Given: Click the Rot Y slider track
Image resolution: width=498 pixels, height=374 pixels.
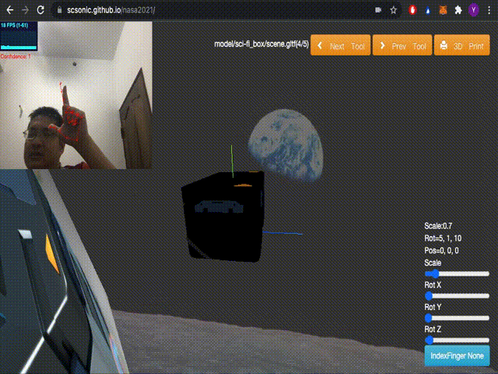Looking at the screenshot, I should click(457, 318).
